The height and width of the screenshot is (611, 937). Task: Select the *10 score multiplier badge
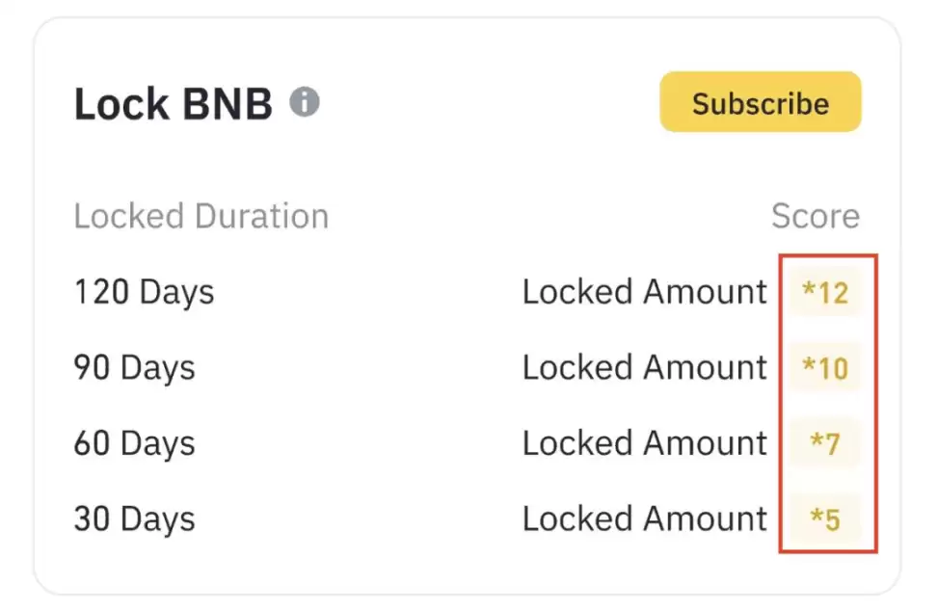[827, 367]
